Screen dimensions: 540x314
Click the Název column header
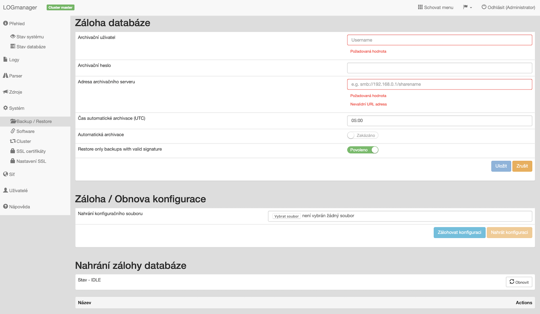[x=85, y=303]
